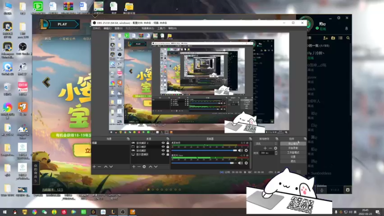Viewport: 384px width, 216px height.
Task: Adjust the desktop audio volume slider
Action: pyautogui.click(x=204, y=150)
